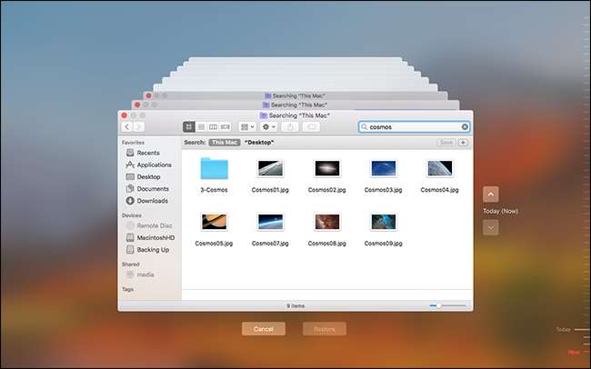Switch to icon view in Finder toolbar
The width and height of the screenshot is (591, 369).
189,127
